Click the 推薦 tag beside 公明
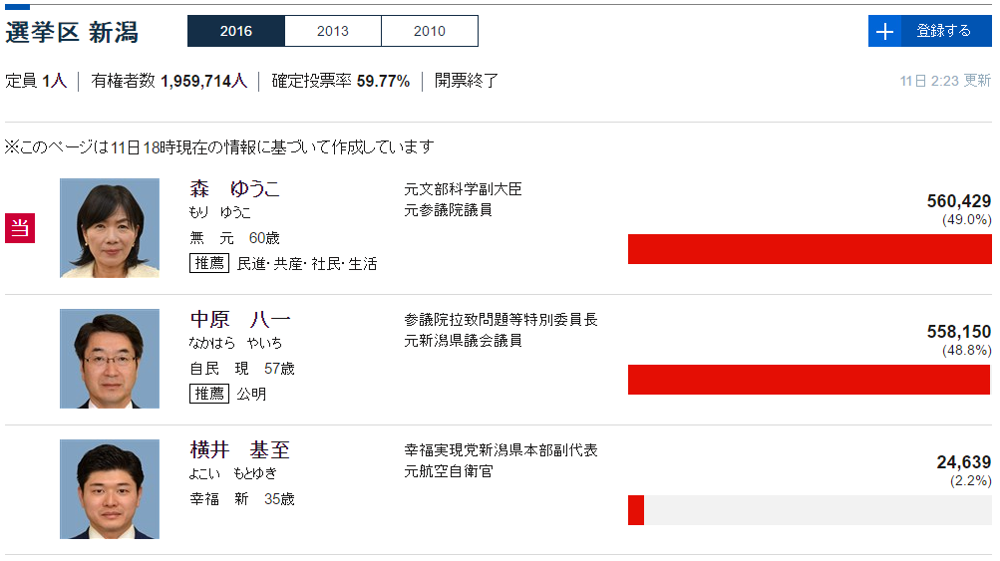 (x=209, y=394)
